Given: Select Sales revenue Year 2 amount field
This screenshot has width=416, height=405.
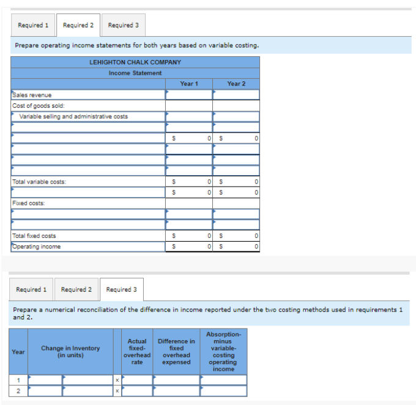Looking at the screenshot, I should pyautogui.click(x=236, y=95).
